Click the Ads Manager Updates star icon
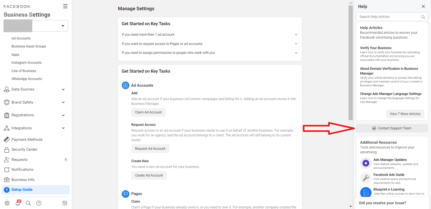The image size is (431, 209). [366, 163]
